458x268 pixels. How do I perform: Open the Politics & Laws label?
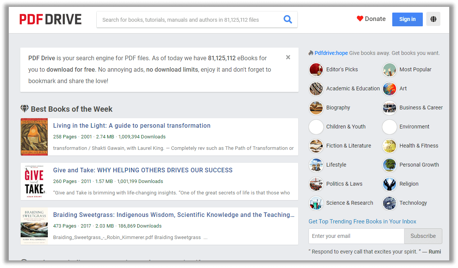tap(344, 184)
